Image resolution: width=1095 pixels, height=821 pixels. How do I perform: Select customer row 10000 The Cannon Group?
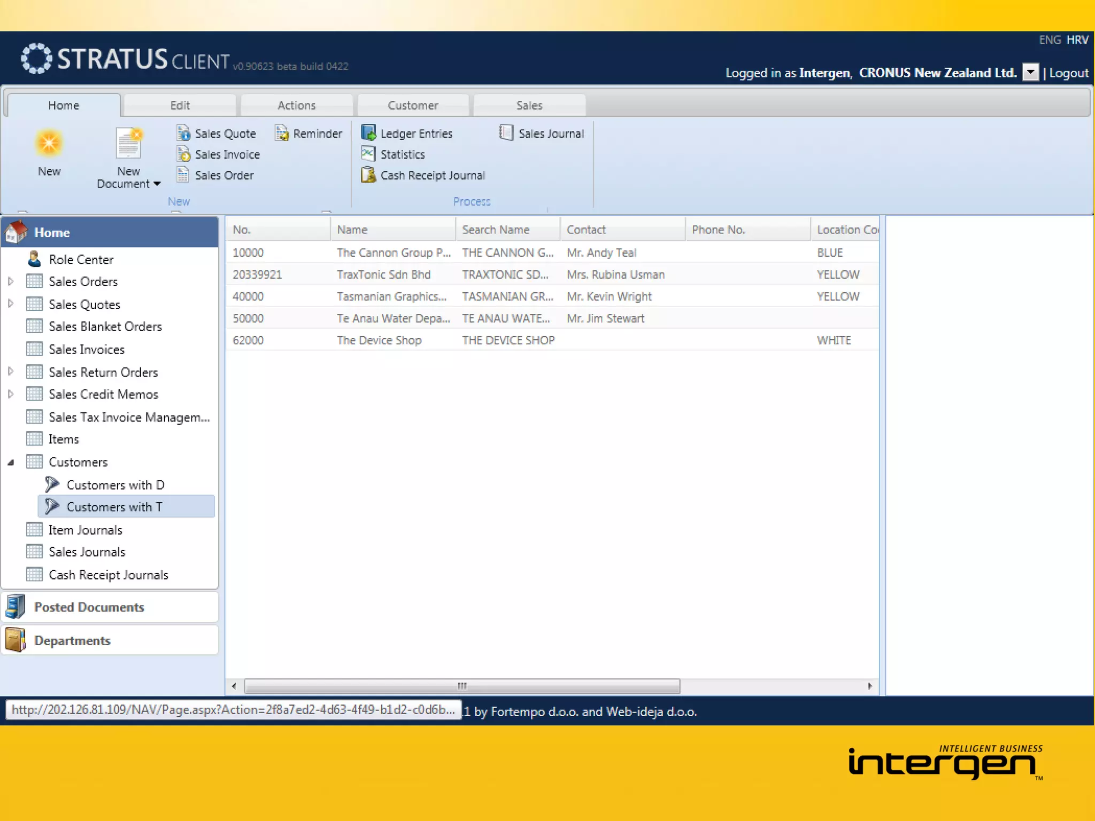pyautogui.click(x=552, y=252)
